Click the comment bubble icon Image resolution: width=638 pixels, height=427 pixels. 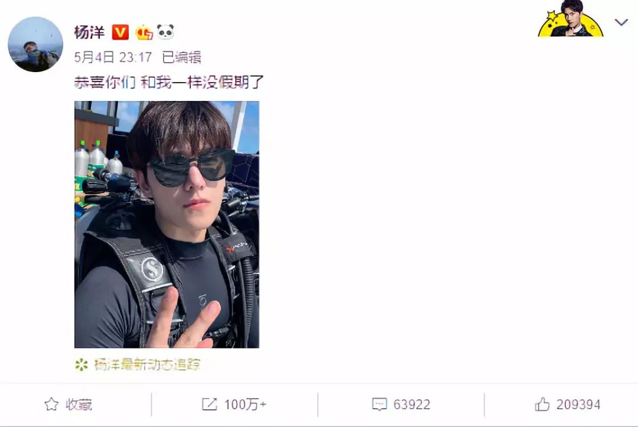[379, 404]
